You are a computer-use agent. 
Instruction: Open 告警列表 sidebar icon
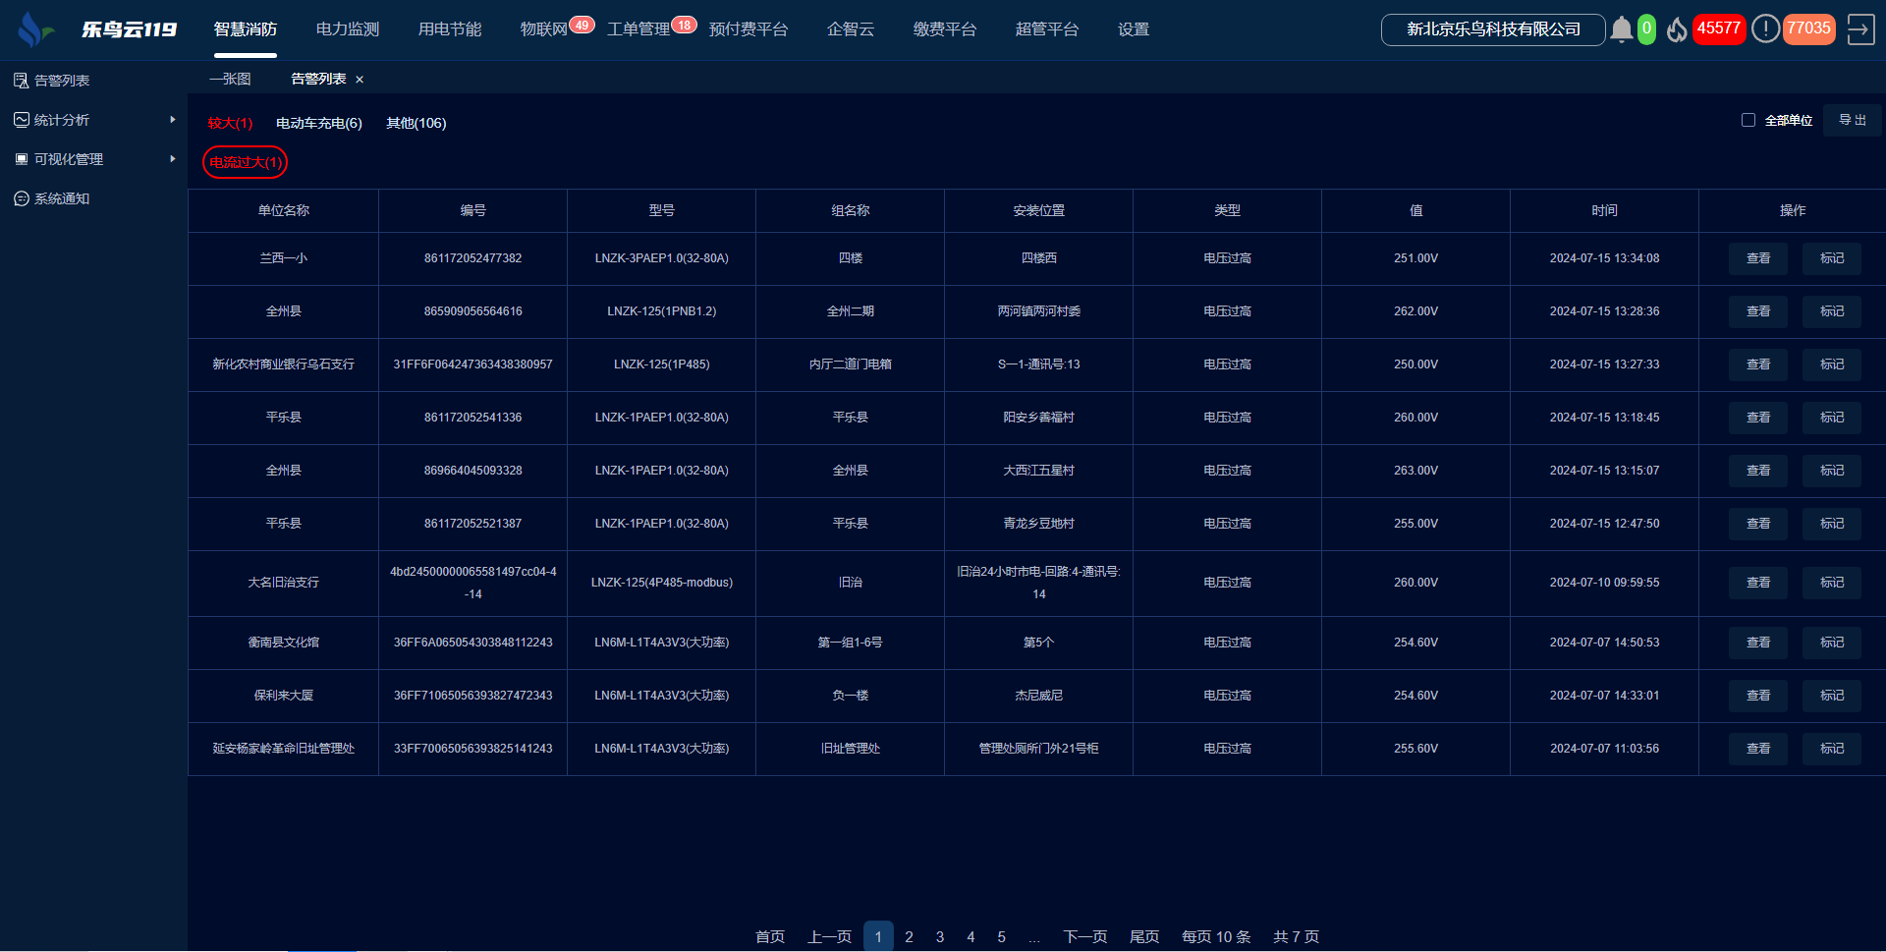(21, 81)
